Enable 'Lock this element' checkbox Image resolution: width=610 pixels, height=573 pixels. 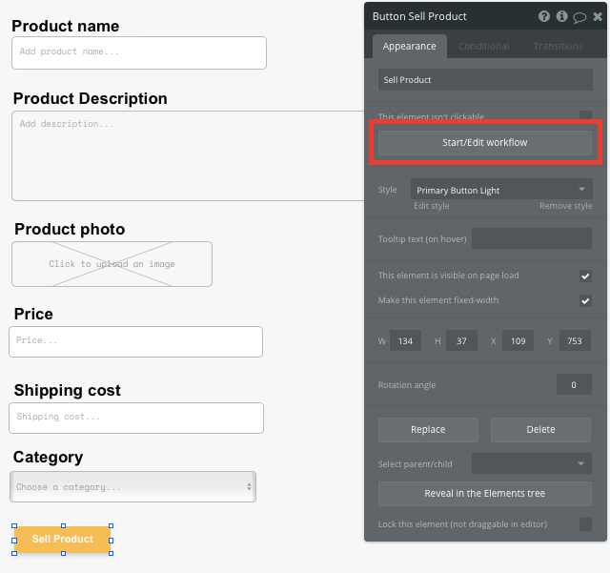point(585,524)
